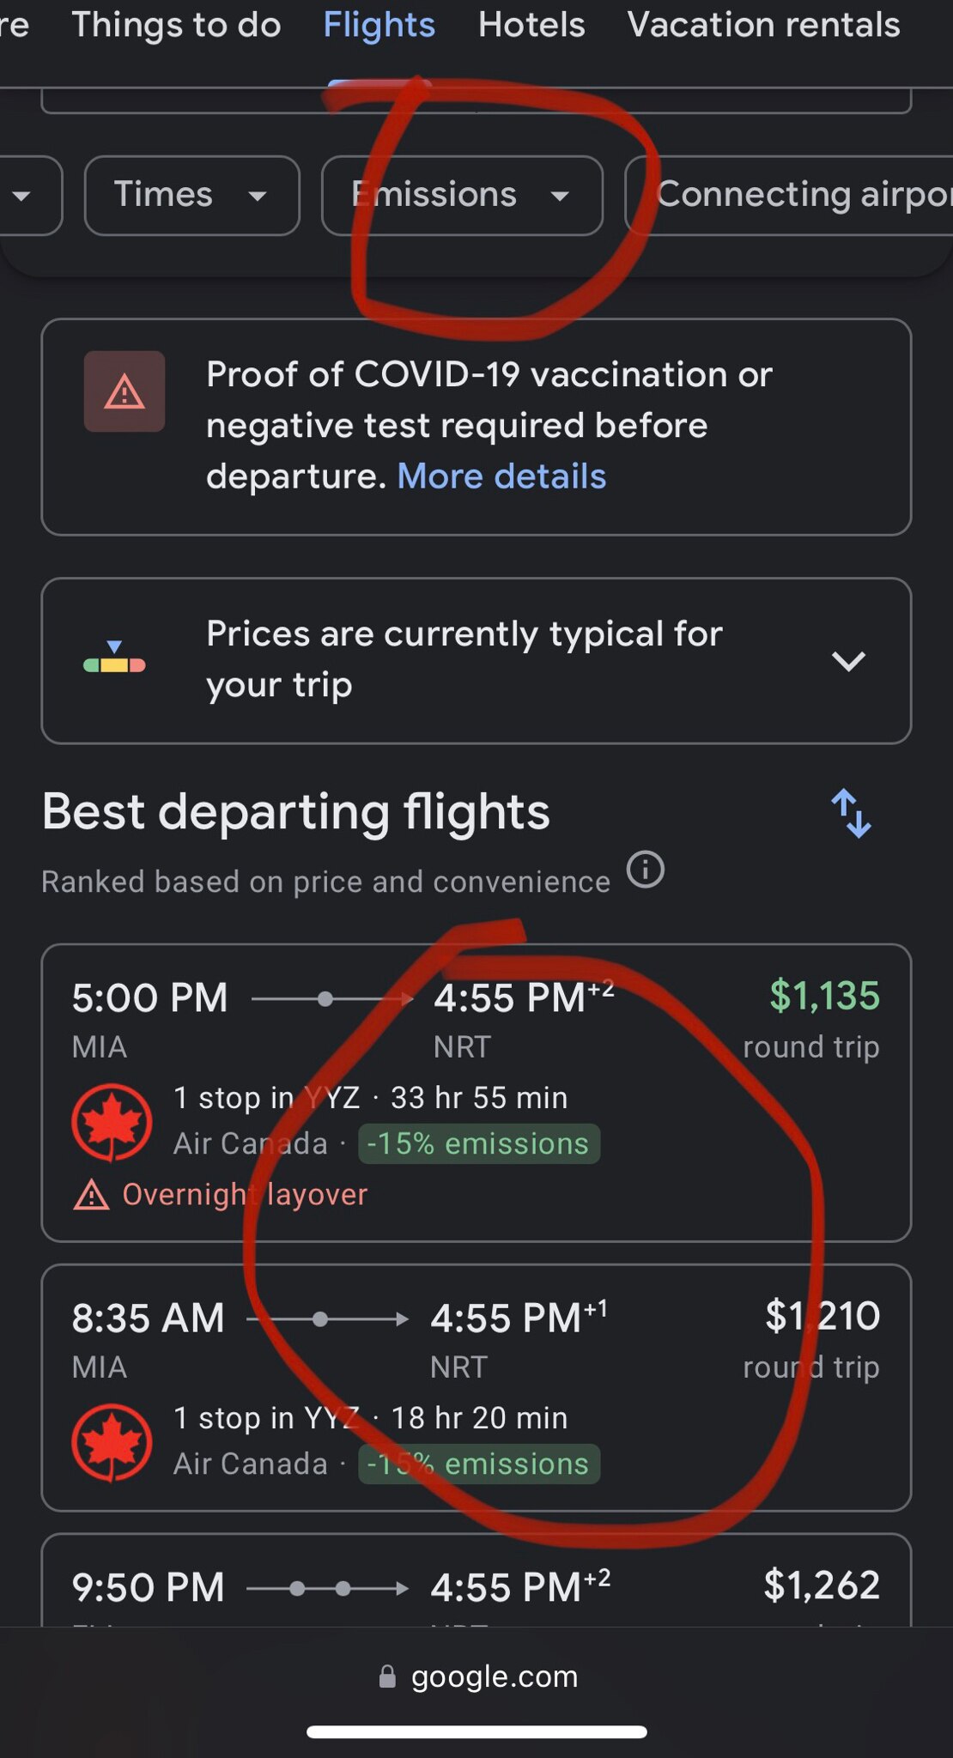Open the Emissions filter dropdown
Viewport: 953px width, 1758px height.
[462, 195]
